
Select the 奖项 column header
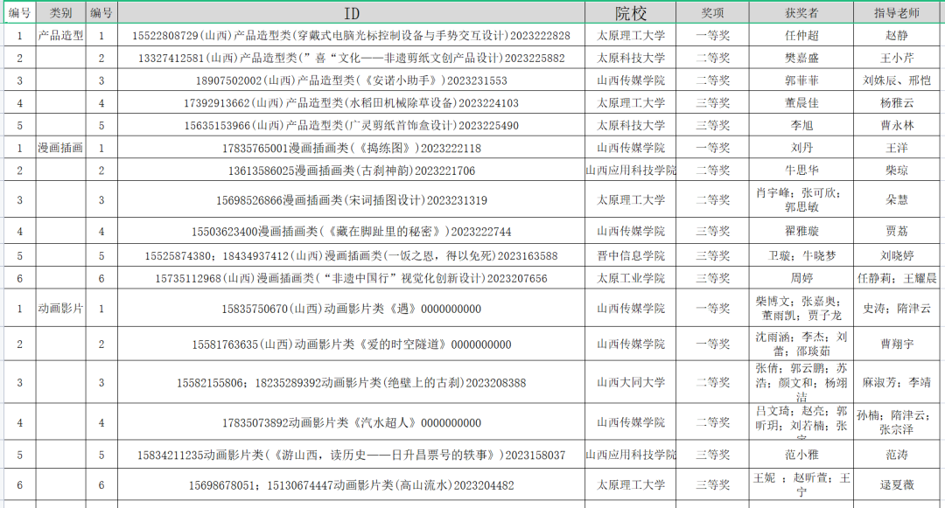tap(712, 12)
